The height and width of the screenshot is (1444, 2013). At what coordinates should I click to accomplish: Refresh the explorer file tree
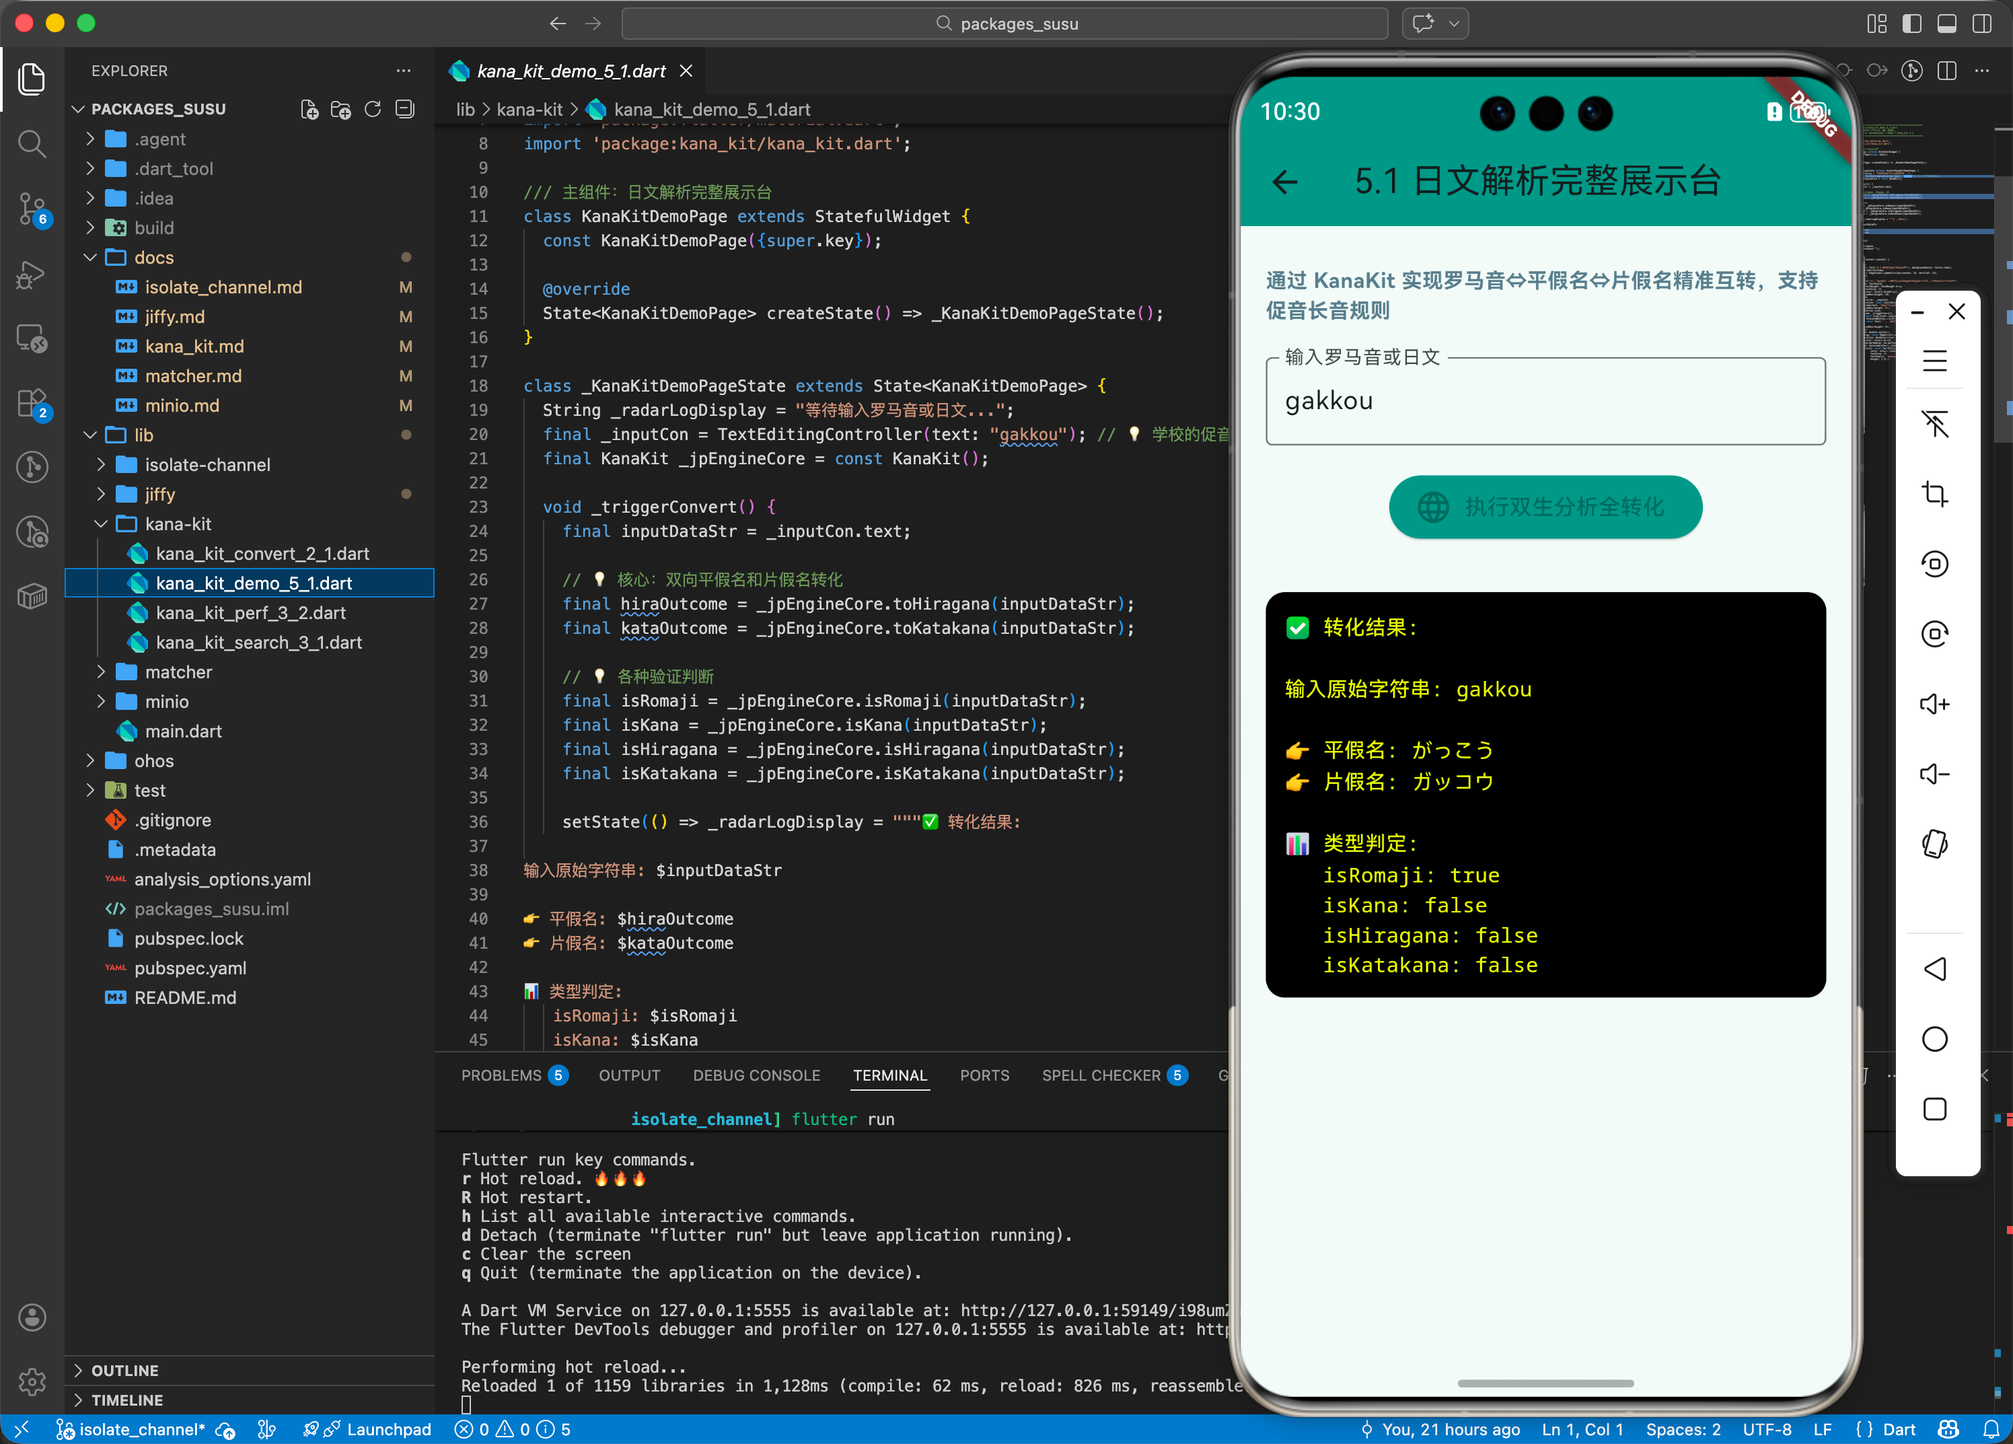[373, 109]
